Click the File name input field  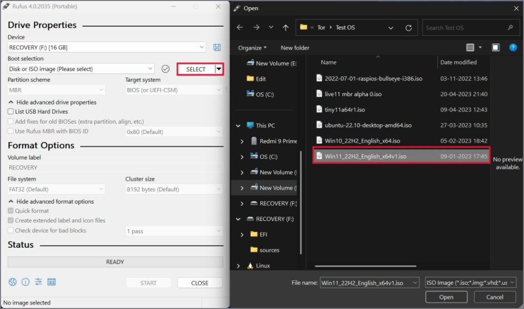(x=369, y=282)
